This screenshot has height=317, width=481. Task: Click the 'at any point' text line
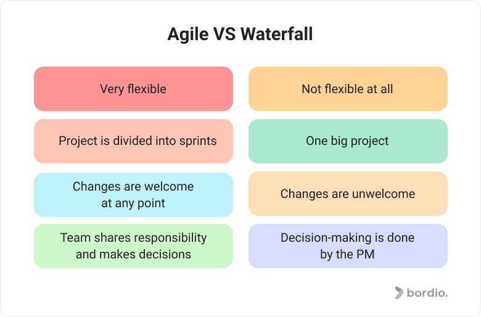tap(133, 204)
